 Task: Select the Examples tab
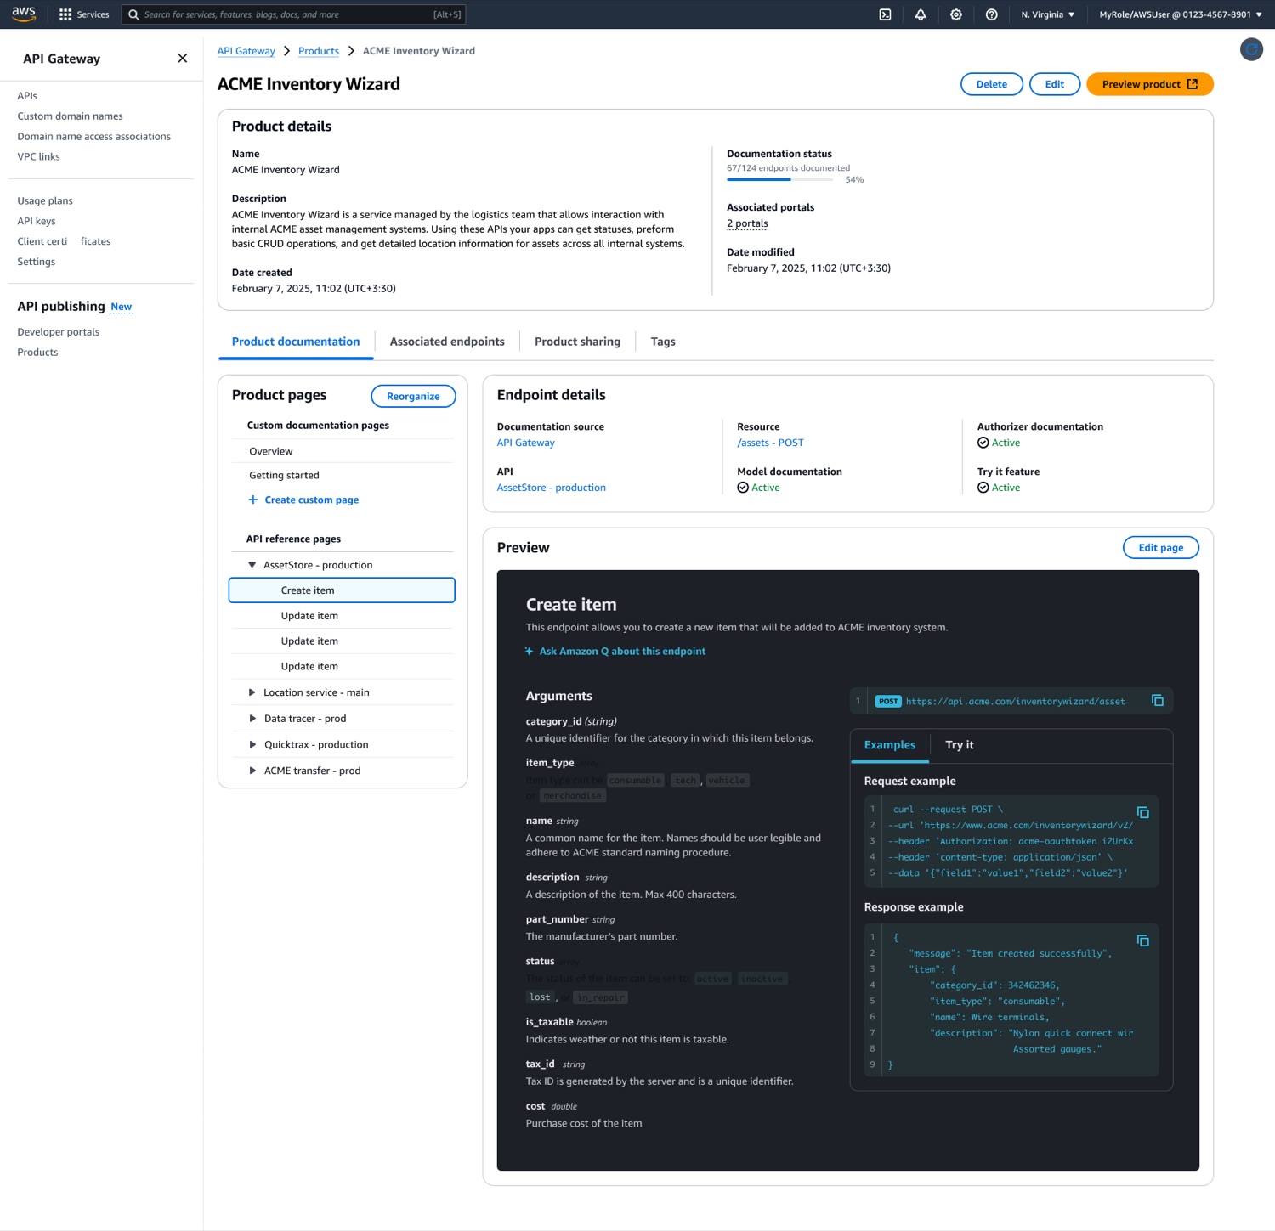890,745
